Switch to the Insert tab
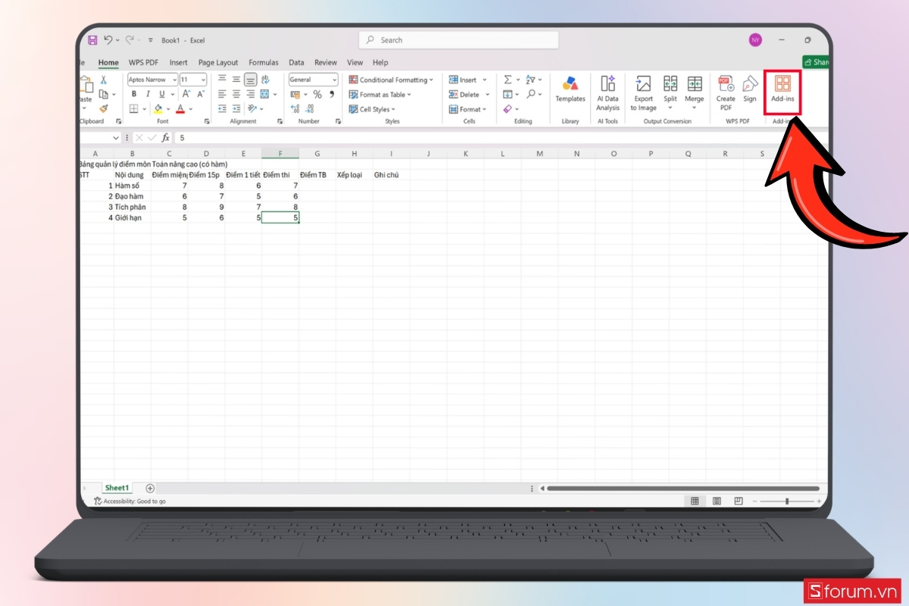The height and width of the screenshot is (606, 909). (x=179, y=63)
